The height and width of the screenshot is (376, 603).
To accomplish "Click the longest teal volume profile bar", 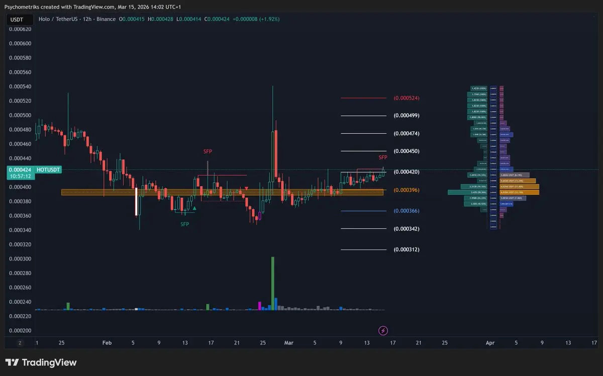I will tap(468, 192).
